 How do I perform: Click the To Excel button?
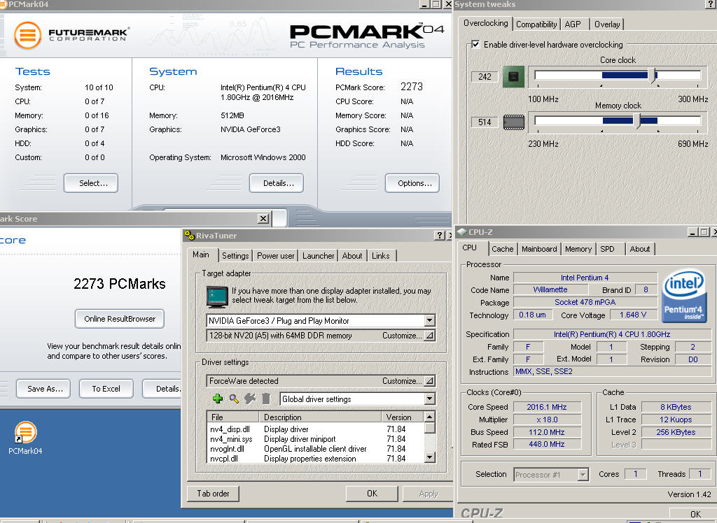[x=106, y=389]
